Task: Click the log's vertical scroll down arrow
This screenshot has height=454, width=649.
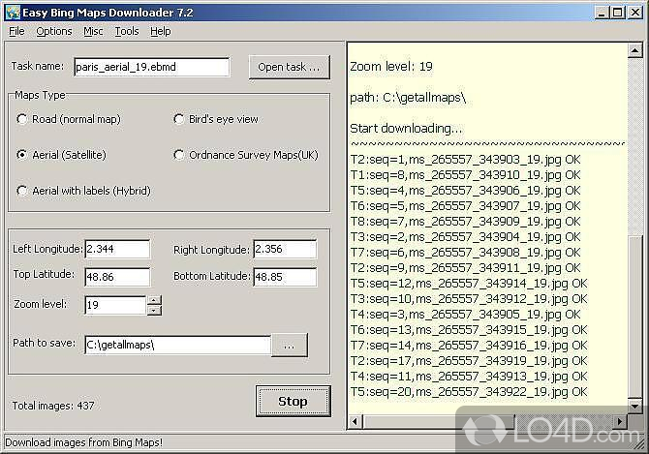Action: 634,406
